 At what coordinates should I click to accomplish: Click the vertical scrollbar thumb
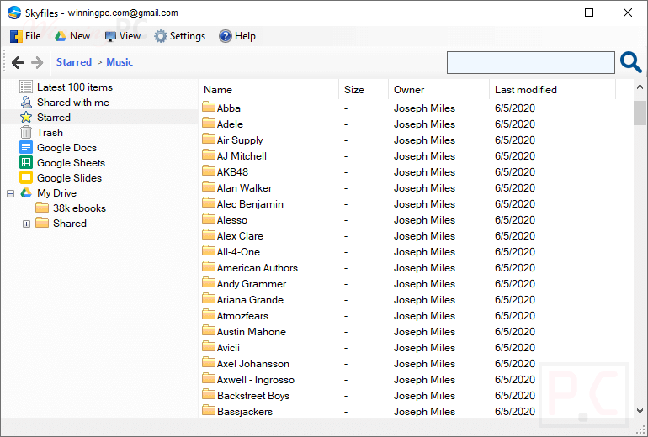click(640, 113)
